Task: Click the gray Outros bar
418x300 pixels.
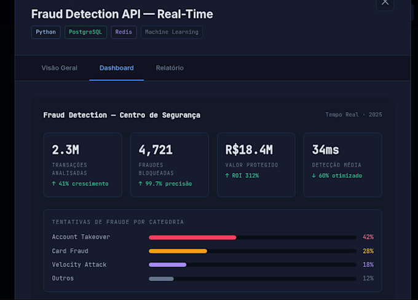Action: click(161, 279)
